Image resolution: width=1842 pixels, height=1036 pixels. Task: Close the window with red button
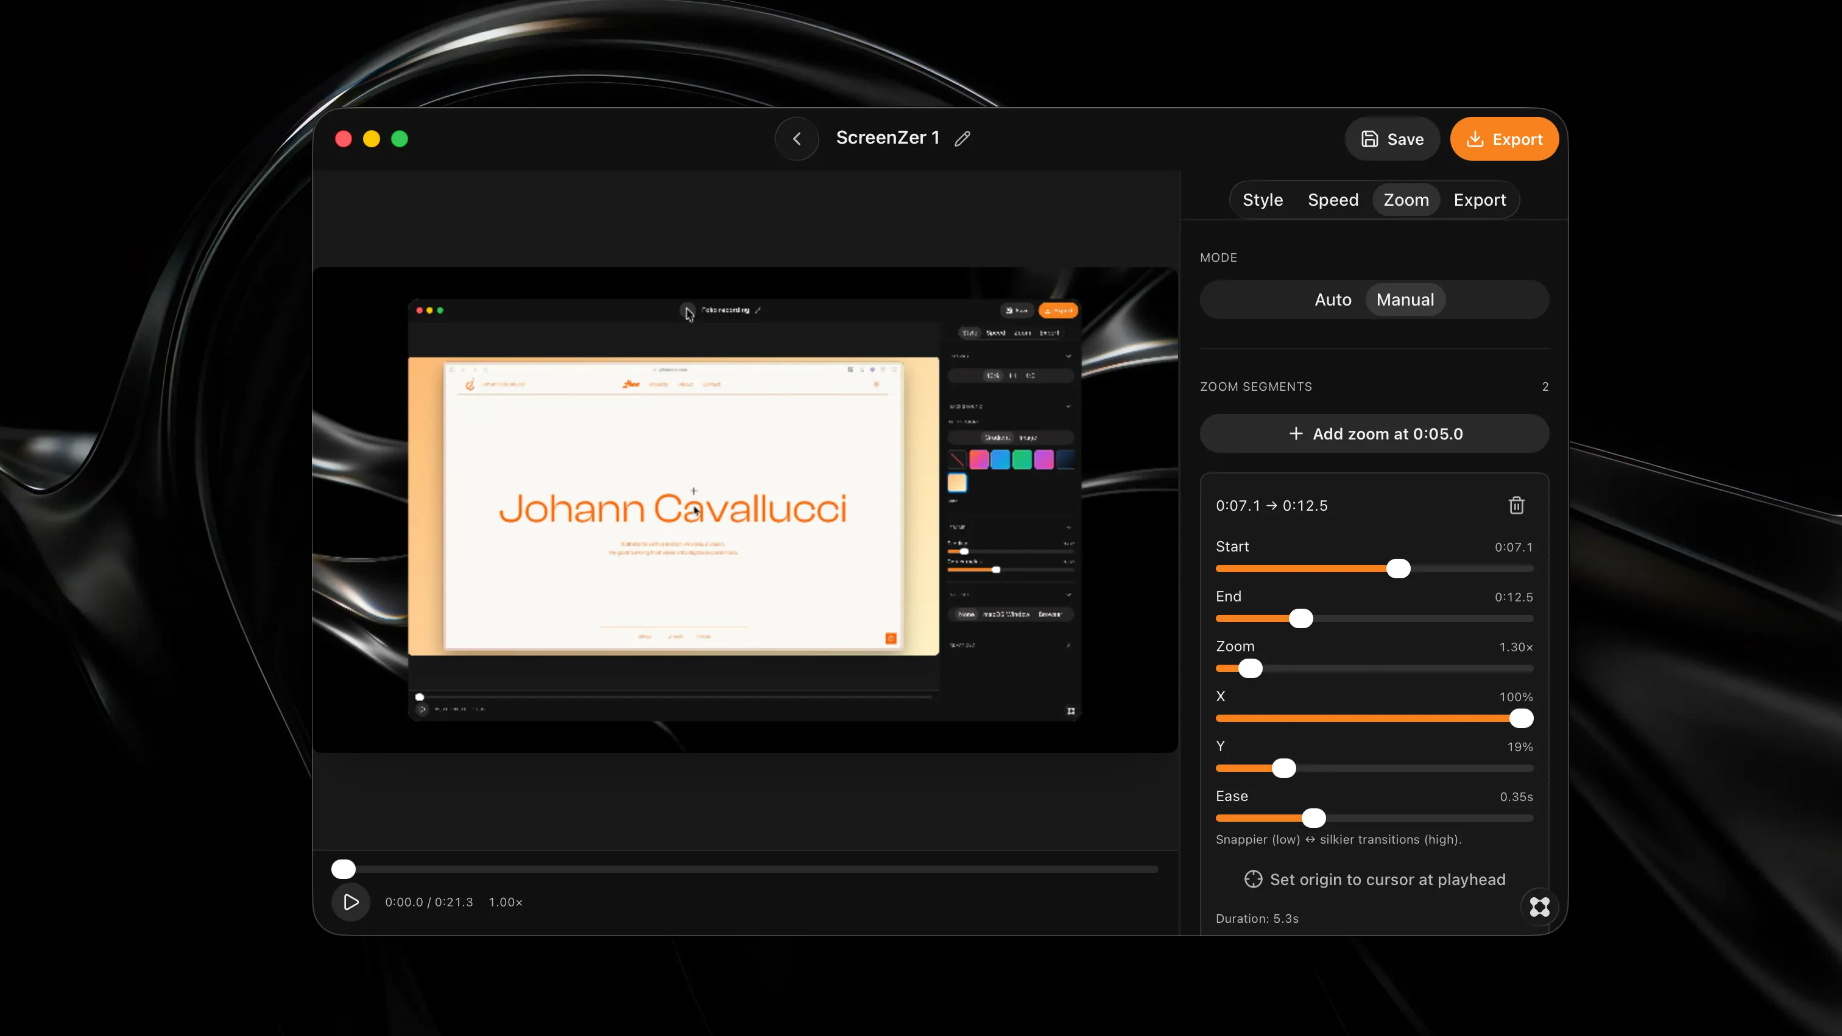tap(343, 139)
